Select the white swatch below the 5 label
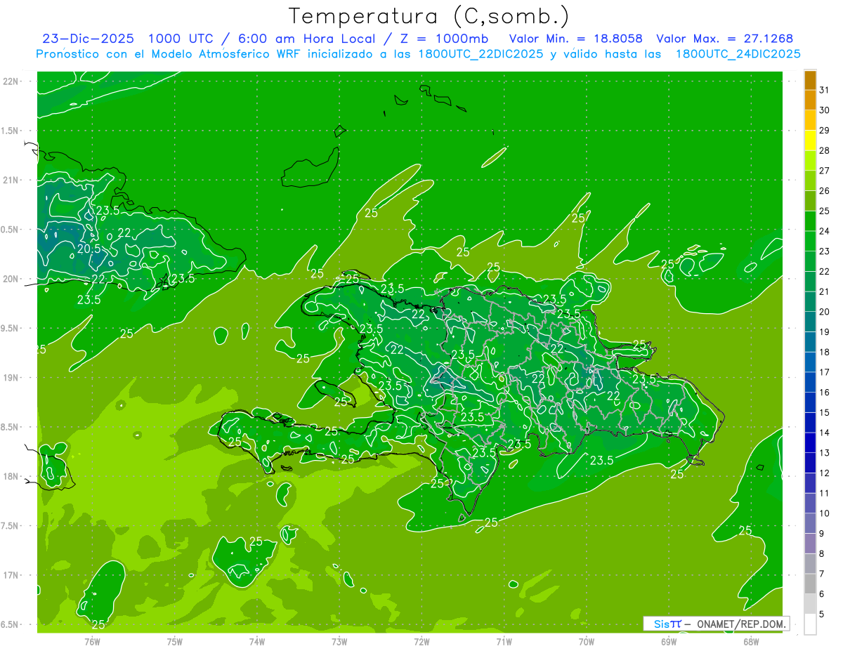This screenshot has height=651, width=843. pyautogui.click(x=810, y=624)
